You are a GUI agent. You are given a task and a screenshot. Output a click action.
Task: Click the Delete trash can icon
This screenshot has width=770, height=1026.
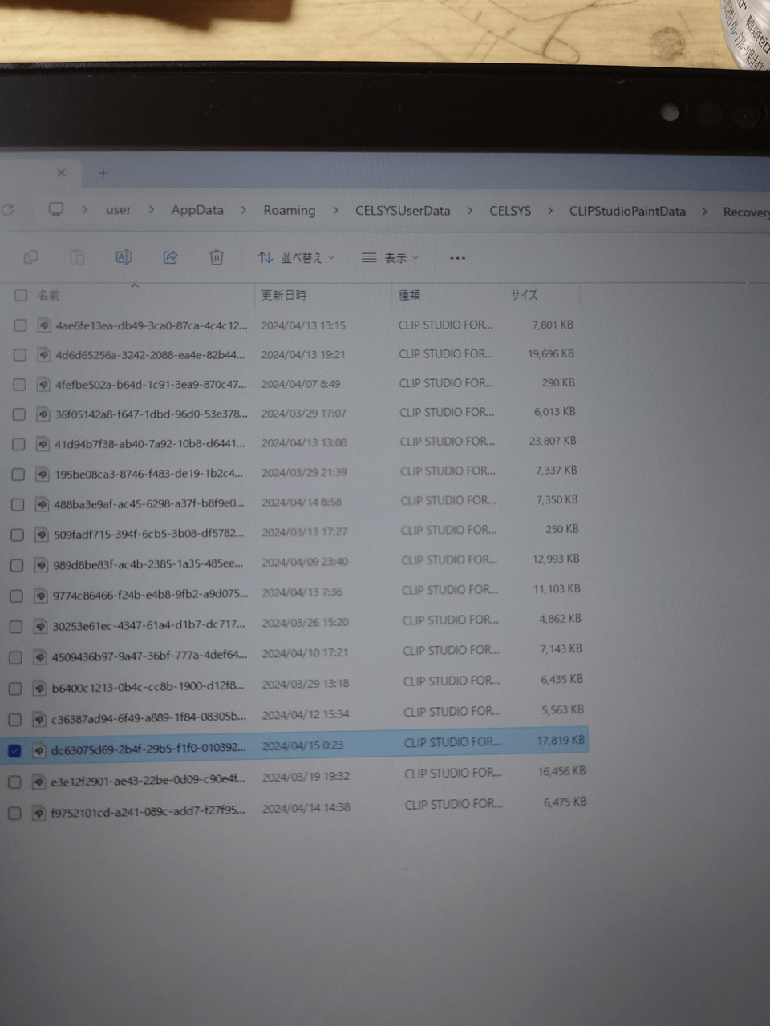coord(217,257)
